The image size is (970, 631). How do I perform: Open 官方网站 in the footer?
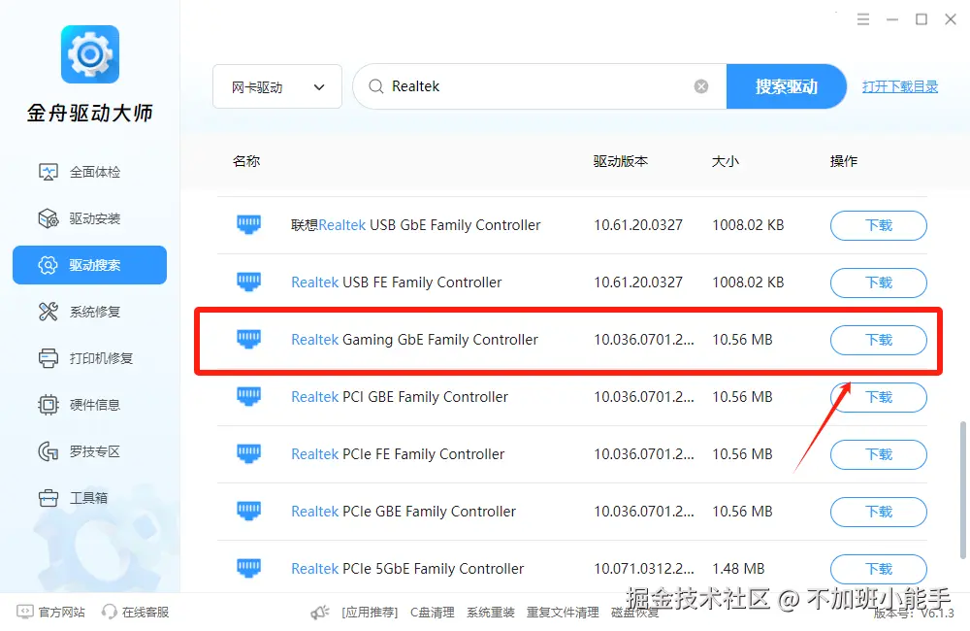[x=50, y=612]
